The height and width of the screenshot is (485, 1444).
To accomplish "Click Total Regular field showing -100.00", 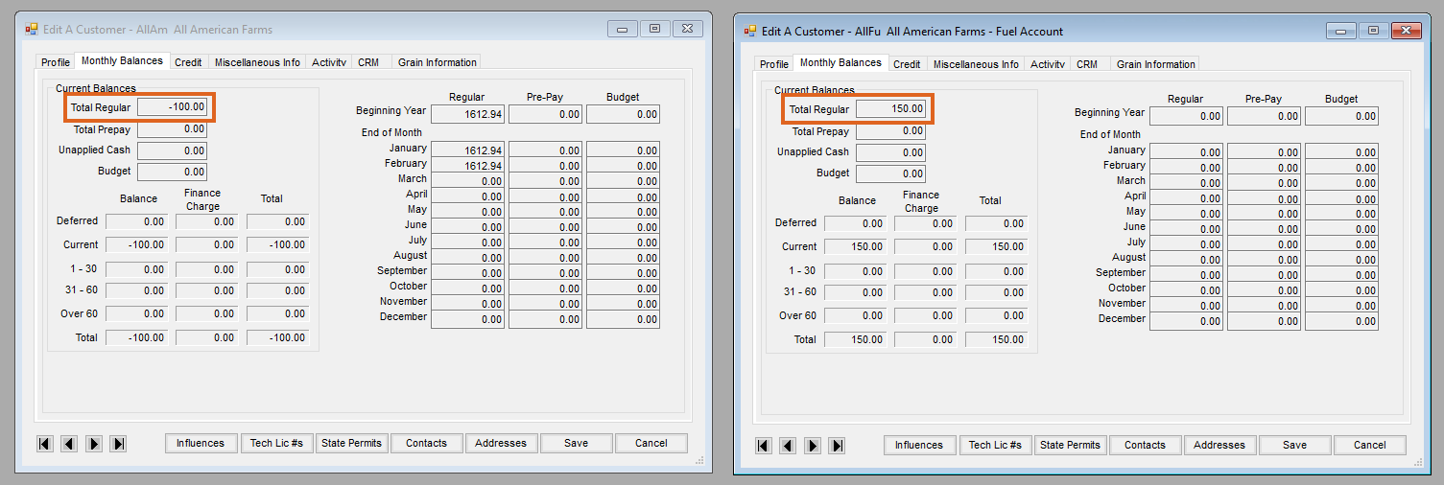I will click(173, 106).
